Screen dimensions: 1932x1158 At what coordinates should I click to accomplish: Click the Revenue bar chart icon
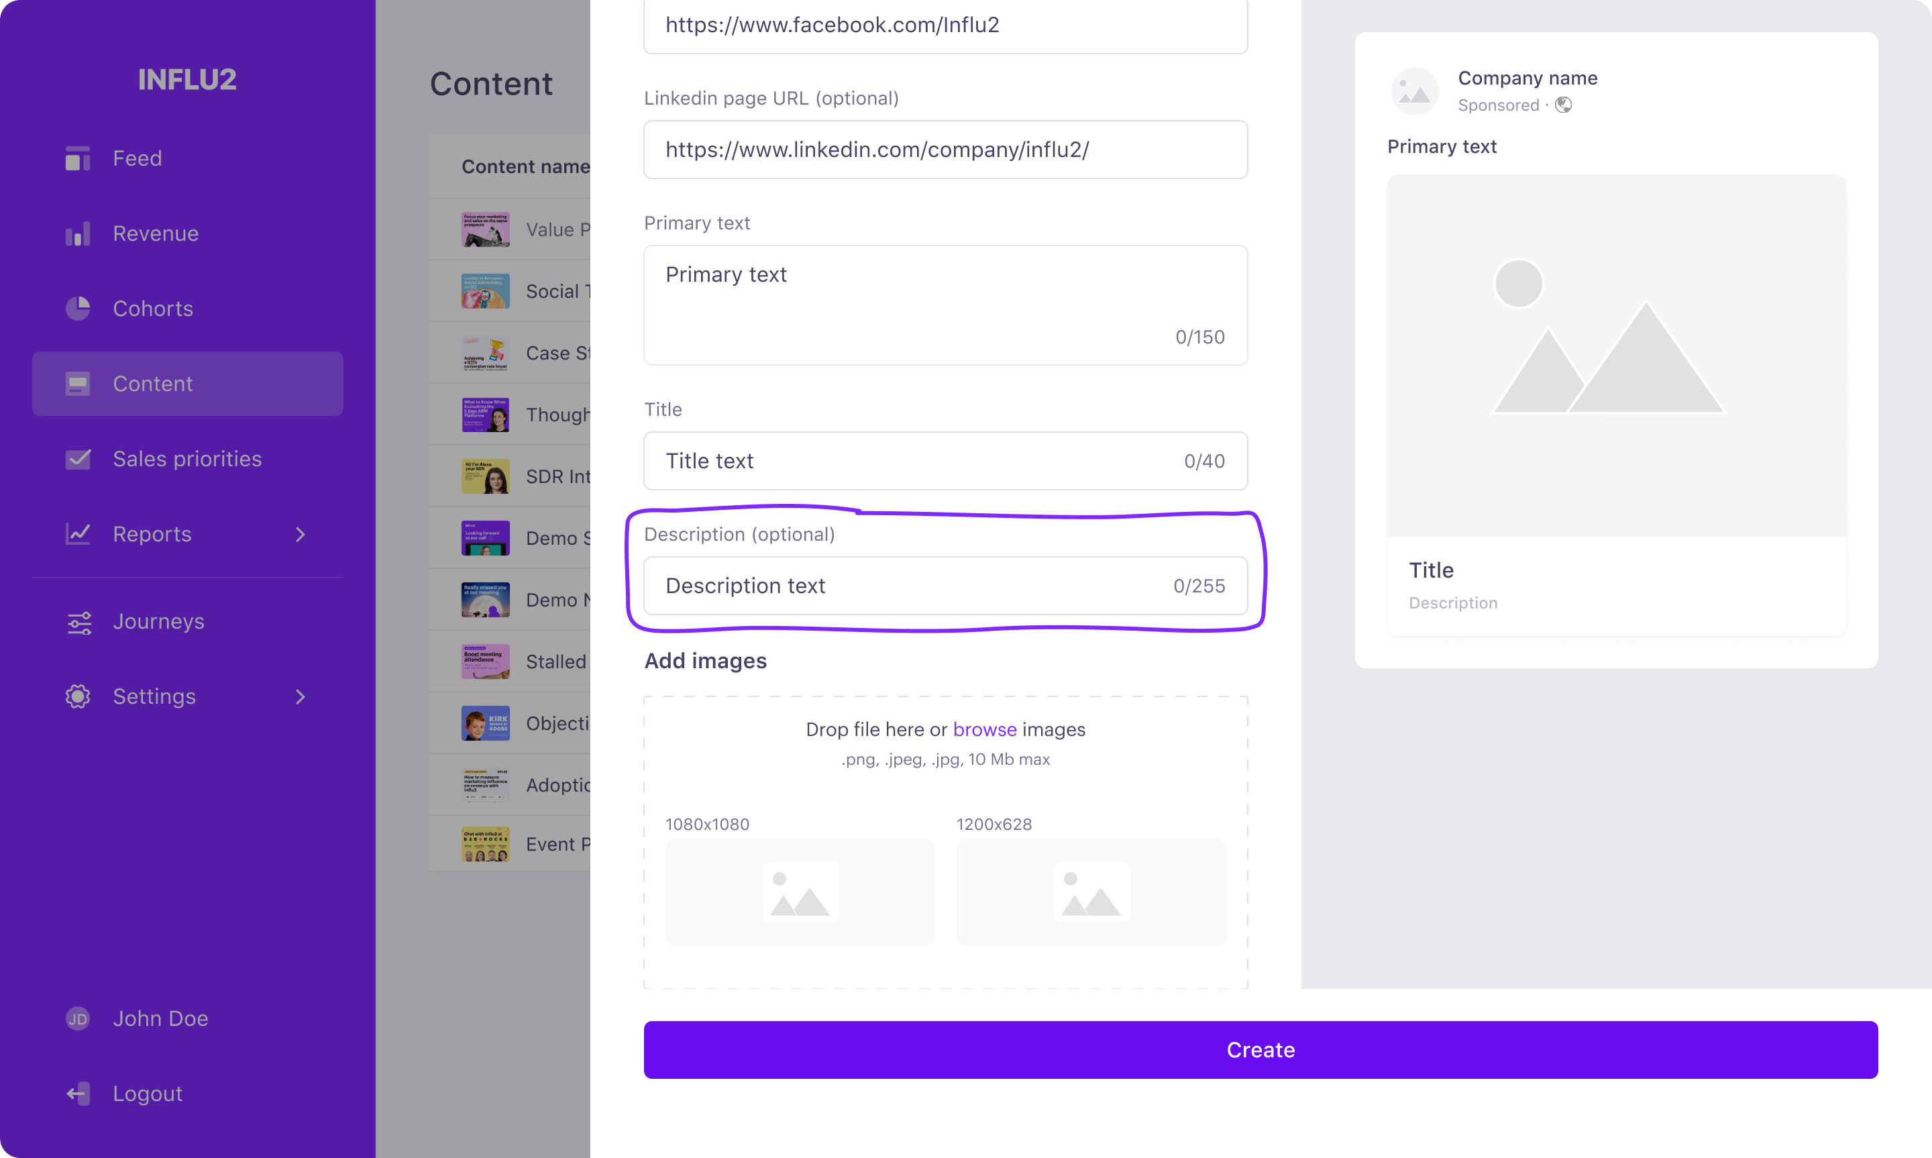pos(77,233)
